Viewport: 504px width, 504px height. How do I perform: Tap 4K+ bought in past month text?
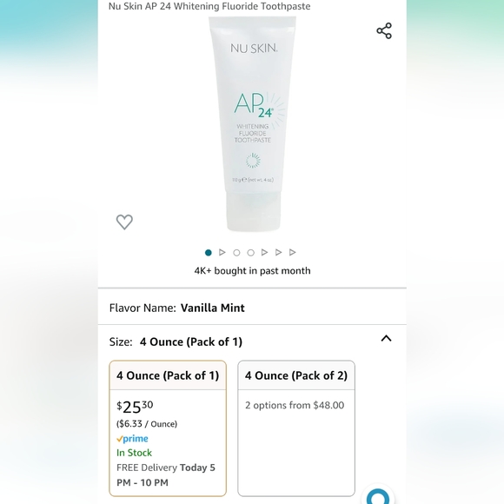click(x=252, y=270)
